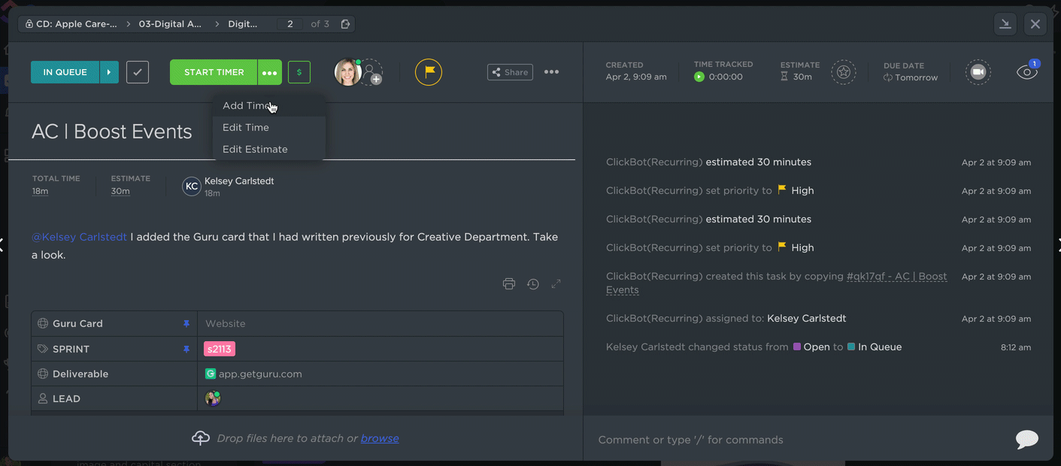Open description history clock icon
The width and height of the screenshot is (1061, 466).
coord(533,284)
